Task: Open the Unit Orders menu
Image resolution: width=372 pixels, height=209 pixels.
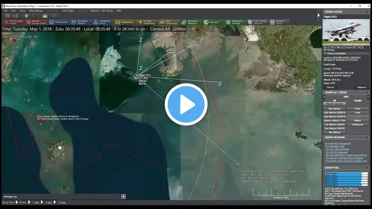Action: (x=68, y=11)
